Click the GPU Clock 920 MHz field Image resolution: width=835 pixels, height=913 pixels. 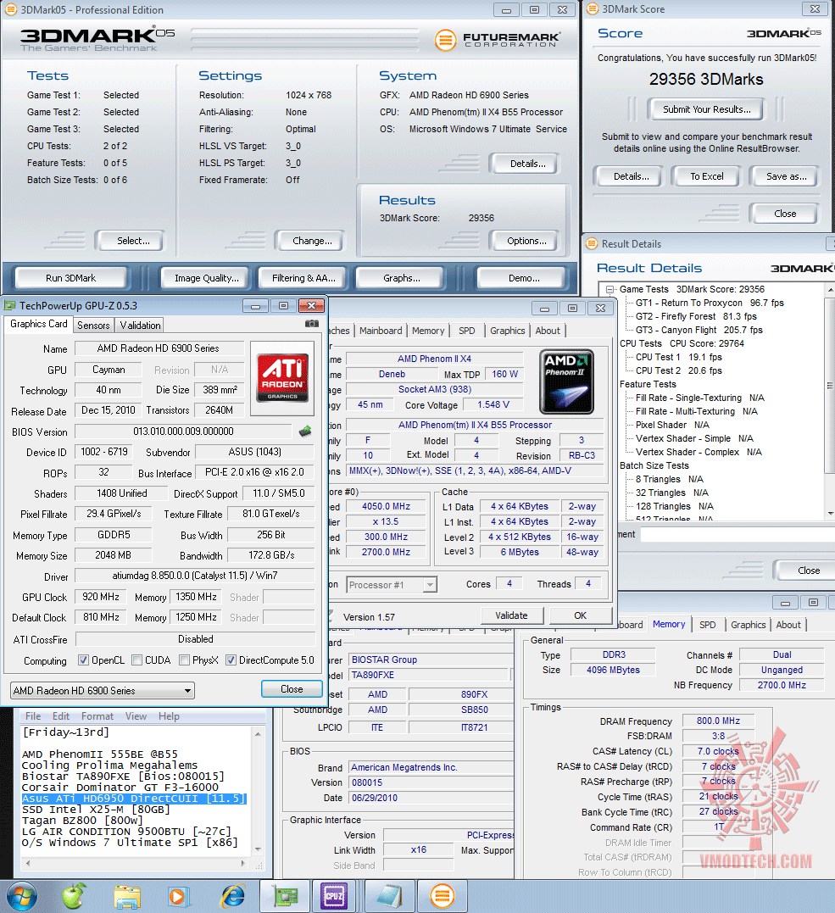tap(101, 597)
